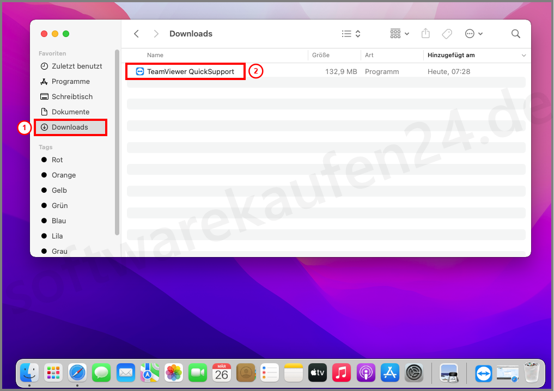Open Podcasts from the Dock
The width and height of the screenshot is (554, 391).
pos(366,372)
